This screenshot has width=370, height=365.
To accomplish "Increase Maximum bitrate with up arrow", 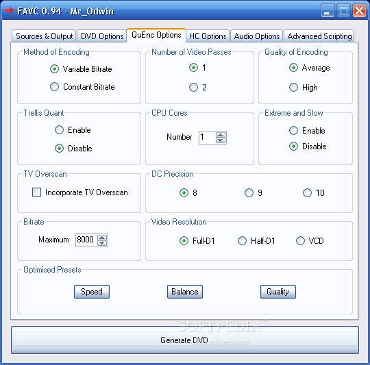I will [102, 238].
